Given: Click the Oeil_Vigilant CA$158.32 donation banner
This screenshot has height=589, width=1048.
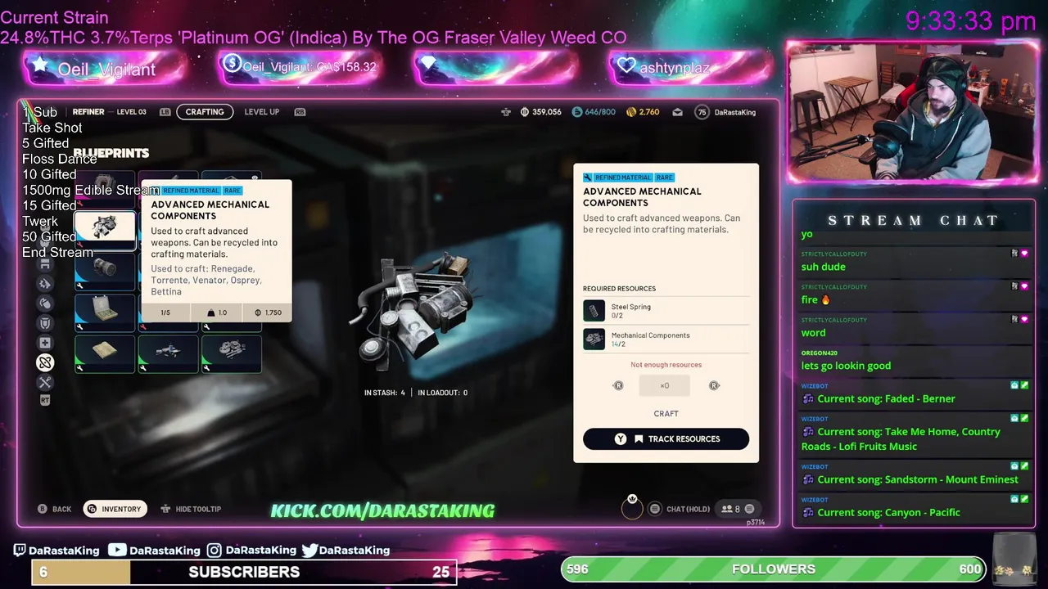Looking at the screenshot, I should click(300, 67).
